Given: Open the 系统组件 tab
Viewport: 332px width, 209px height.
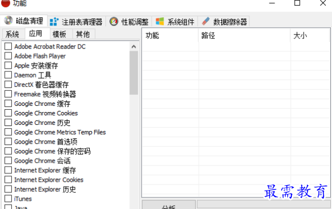Looking at the screenshot, I should 175,22.
